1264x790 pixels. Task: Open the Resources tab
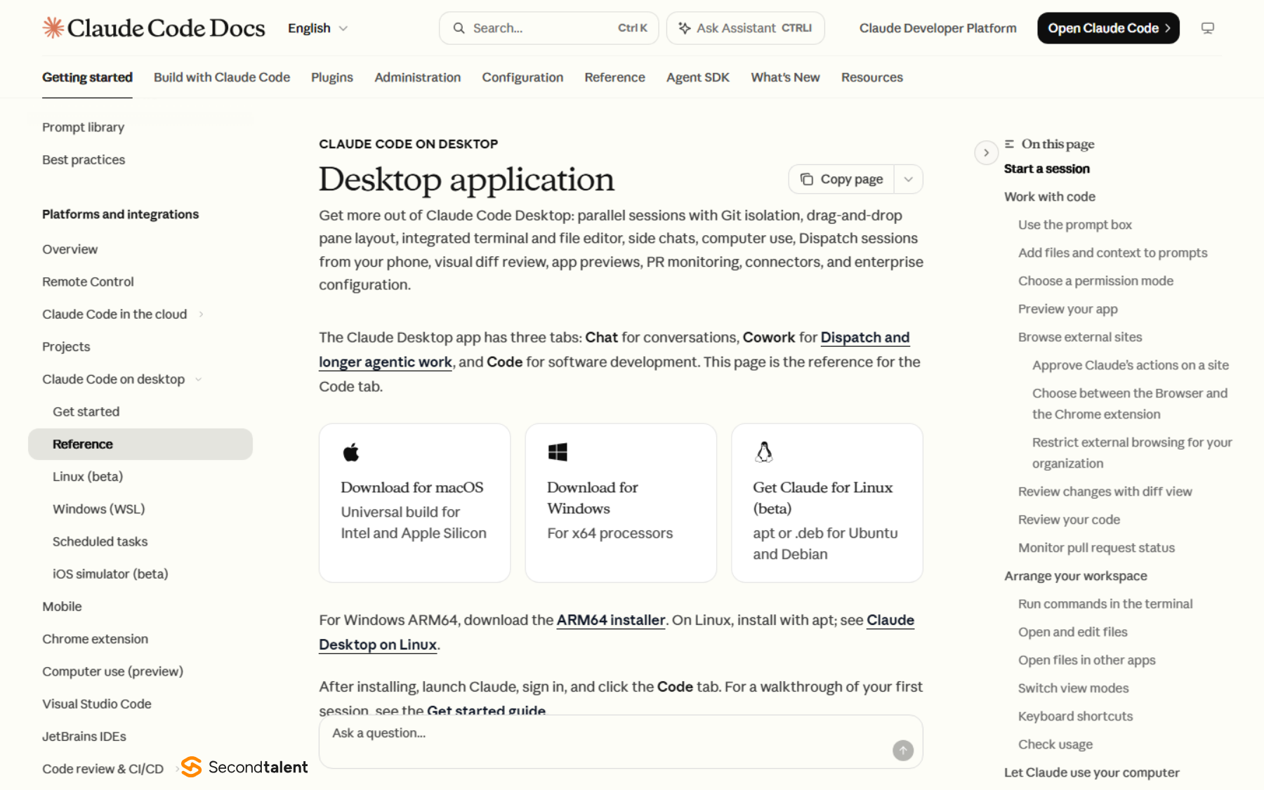point(872,77)
